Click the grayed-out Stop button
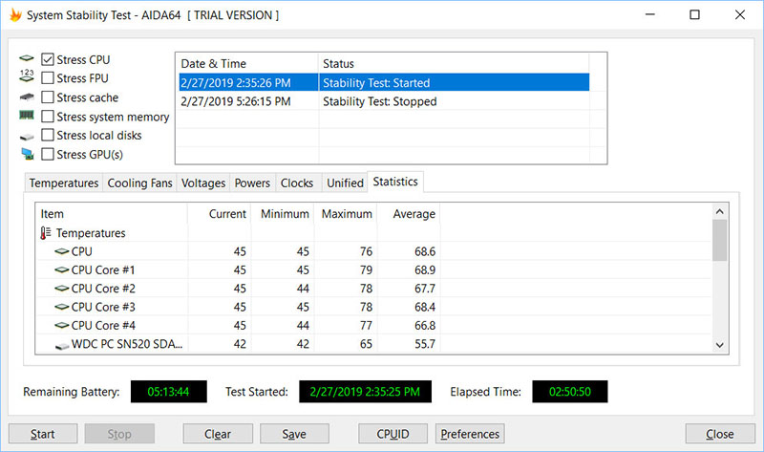Image resolution: width=764 pixels, height=452 pixels. click(x=119, y=434)
